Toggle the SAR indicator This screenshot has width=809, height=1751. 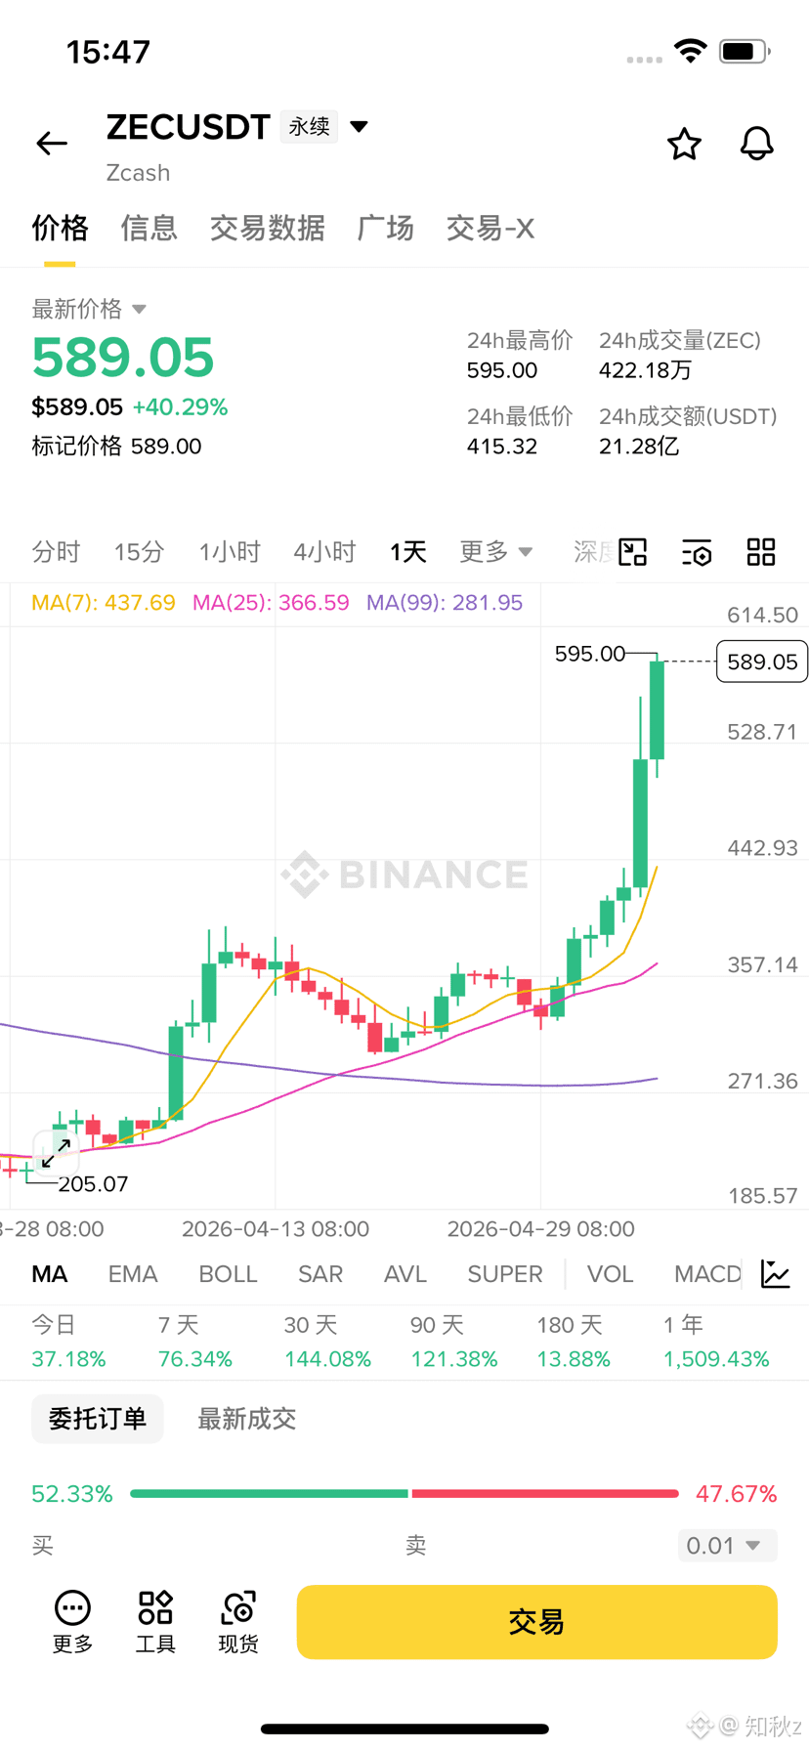click(320, 1274)
